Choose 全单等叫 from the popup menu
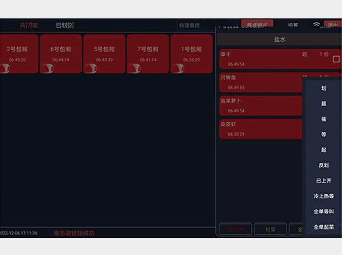 tap(324, 211)
